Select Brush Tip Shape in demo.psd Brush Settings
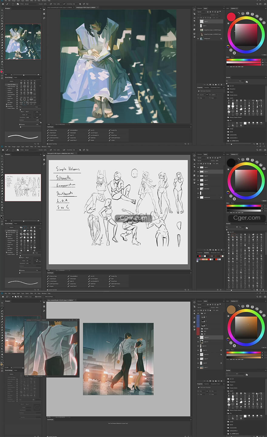The image size is (267, 437). (x=11, y=230)
